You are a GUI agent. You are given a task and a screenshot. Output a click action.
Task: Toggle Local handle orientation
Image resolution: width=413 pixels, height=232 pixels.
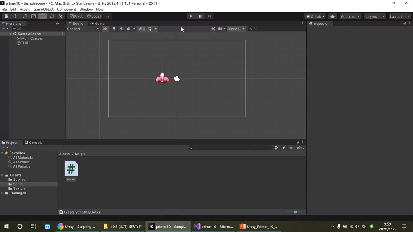coord(94,16)
